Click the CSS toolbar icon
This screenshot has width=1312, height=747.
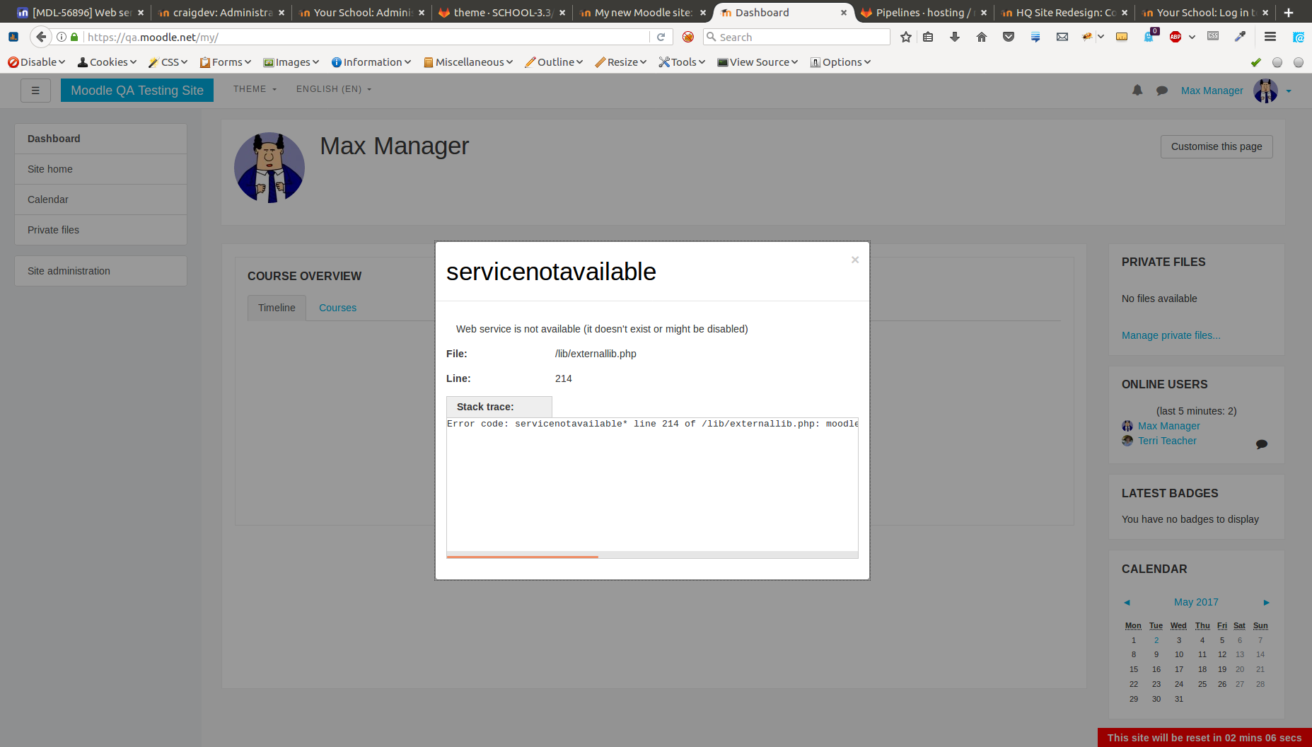[x=1213, y=36]
